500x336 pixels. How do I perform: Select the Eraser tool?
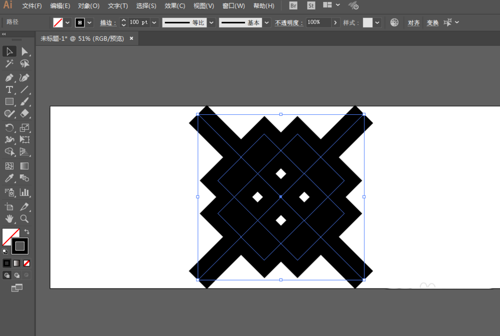pyautogui.click(x=24, y=114)
